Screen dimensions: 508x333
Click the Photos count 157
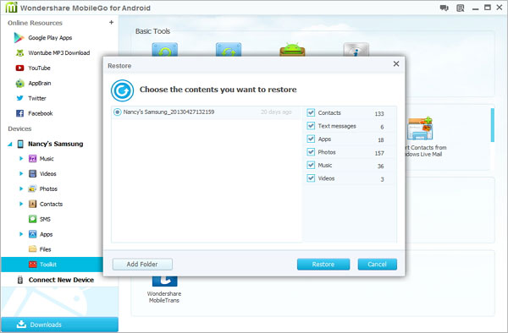coord(379,153)
